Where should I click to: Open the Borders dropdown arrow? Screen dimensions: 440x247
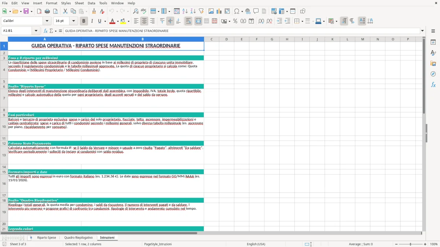[x=302, y=21]
